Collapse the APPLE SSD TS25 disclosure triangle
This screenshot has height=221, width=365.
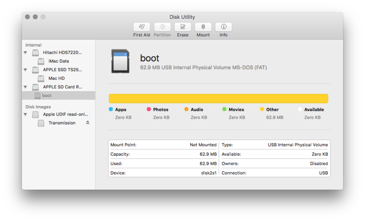pos(25,70)
